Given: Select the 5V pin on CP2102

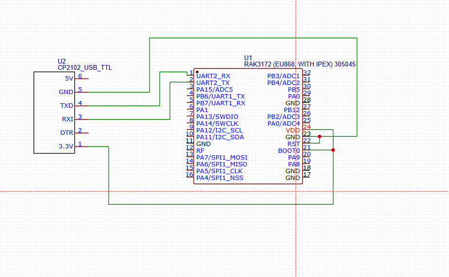Looking at the screenshot, I should point(69,78).
